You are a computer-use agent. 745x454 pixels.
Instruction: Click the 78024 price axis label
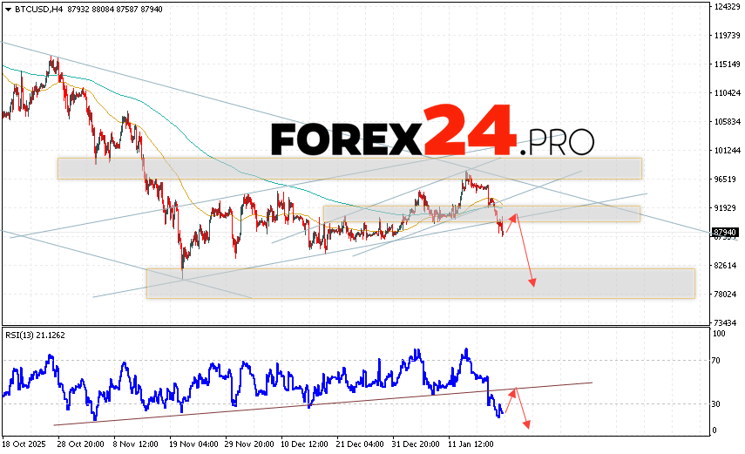pyautogui.click(x=726, y=294)
